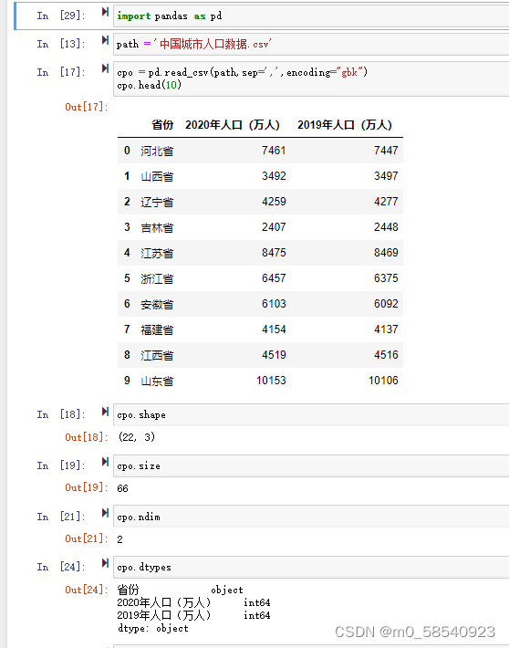Click the value 7461 in the table
Image resolution: width=509 pixels, height=648 pixels.
click(274, 151)
